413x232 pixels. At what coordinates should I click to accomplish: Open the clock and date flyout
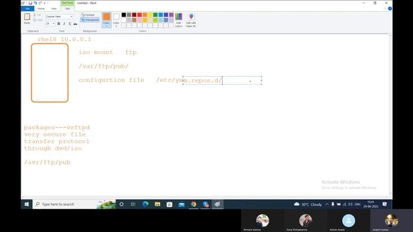click(x=371, y=204)
